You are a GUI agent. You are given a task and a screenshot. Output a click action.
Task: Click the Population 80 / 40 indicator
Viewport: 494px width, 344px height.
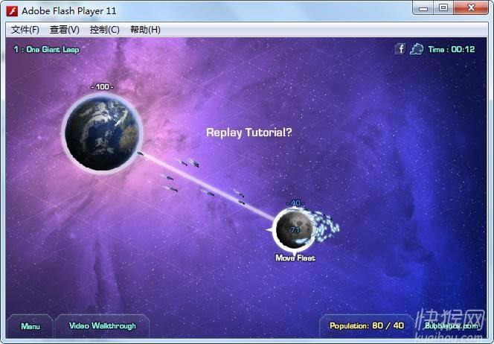tap(367, 326)
